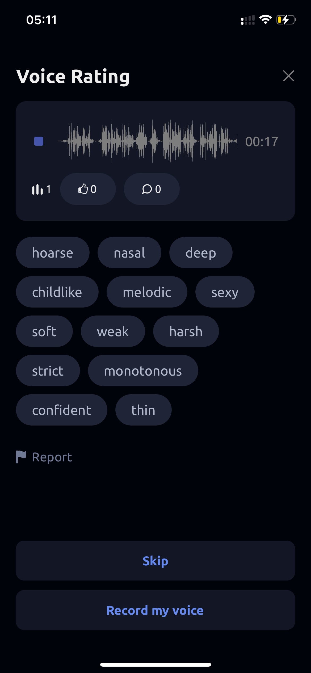Mark the voice as melodic
This screenshot has width=311, height=673.
click(147, 292)
